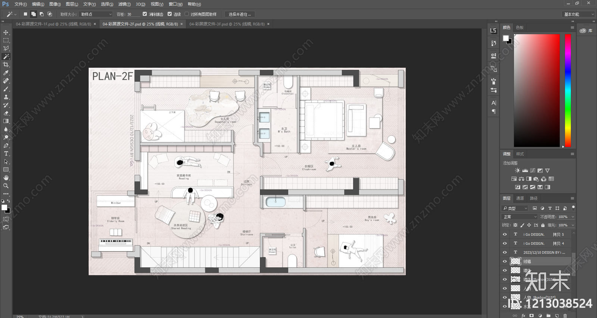Switch to the 通道 channels tab
Screen dimensions: 597x318
(520, 198)
